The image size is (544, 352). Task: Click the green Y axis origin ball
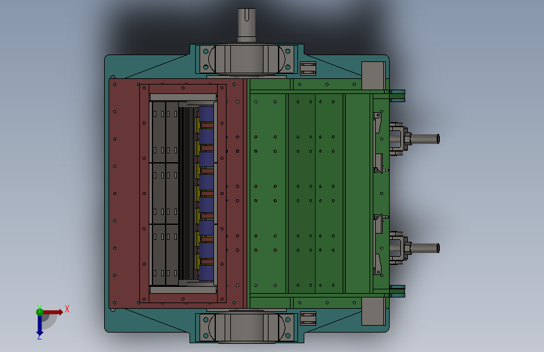coord(40,312)
